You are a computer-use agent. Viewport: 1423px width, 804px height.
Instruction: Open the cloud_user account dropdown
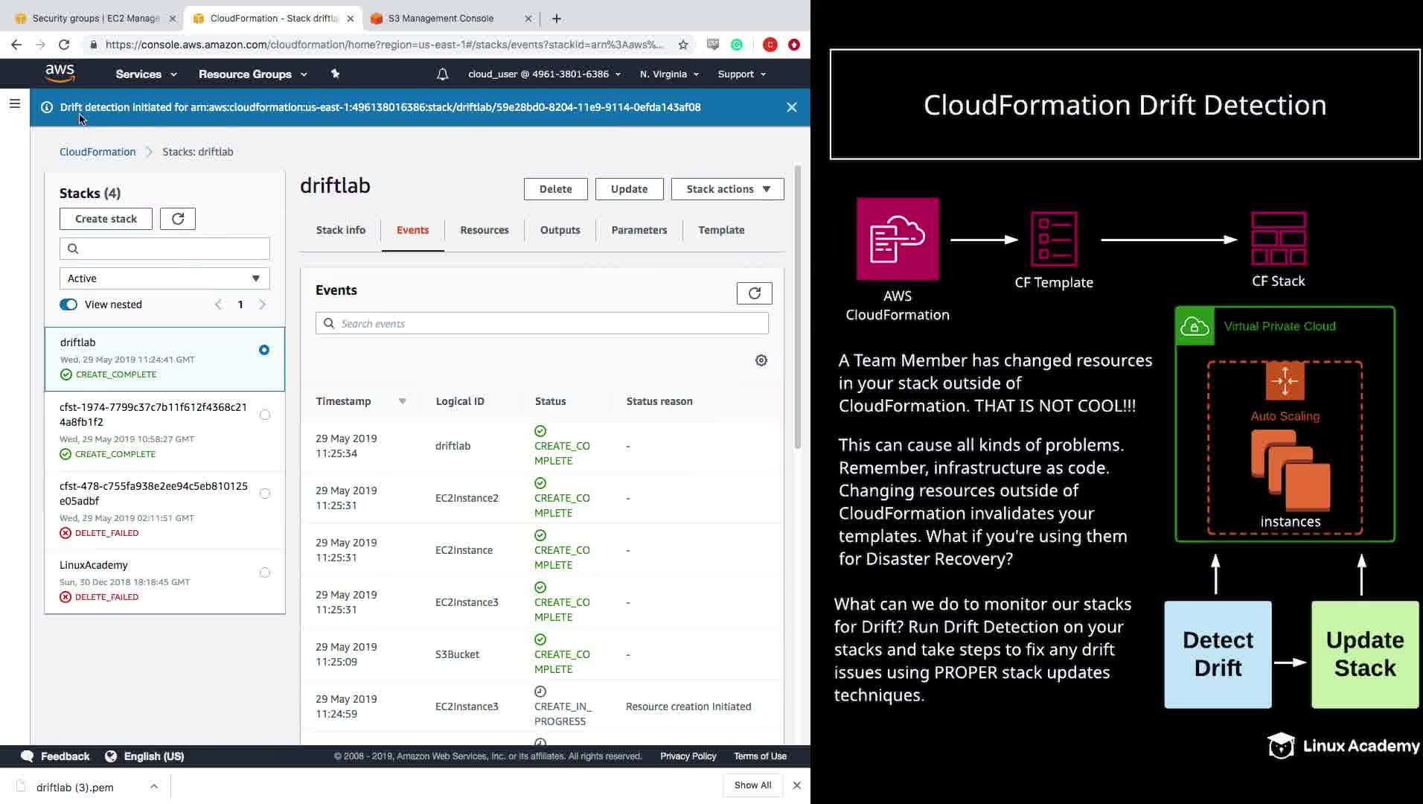tap(544, 74)
